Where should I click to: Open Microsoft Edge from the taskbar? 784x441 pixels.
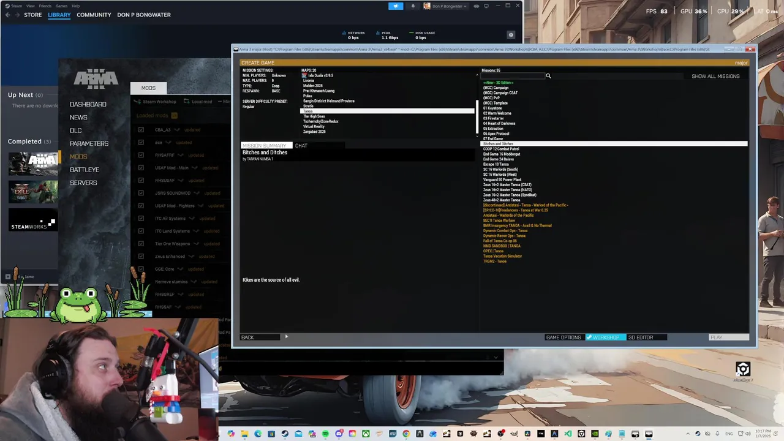(x=258, y=434)
